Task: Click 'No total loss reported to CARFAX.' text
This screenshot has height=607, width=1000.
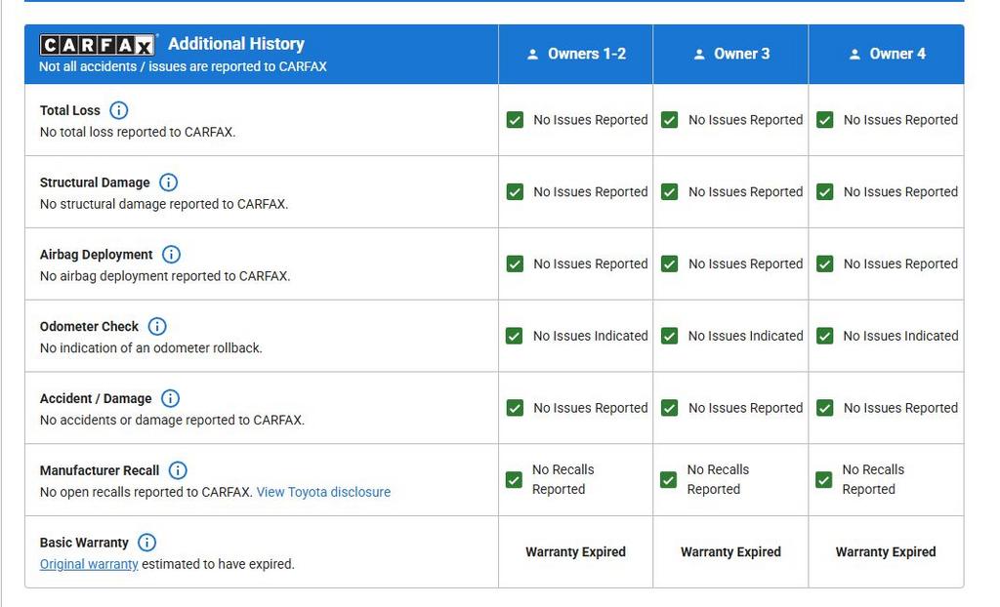Action: [x=138, y=132]
